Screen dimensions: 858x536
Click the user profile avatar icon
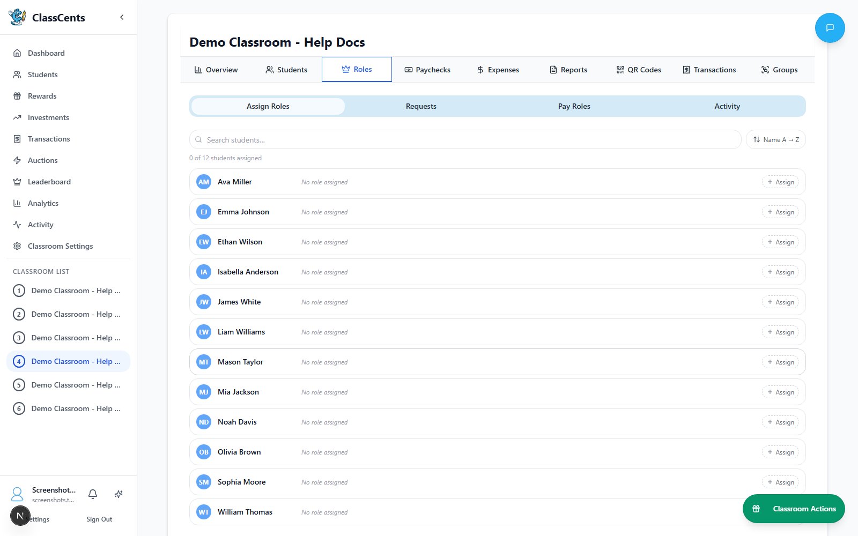tap(17, 494)
